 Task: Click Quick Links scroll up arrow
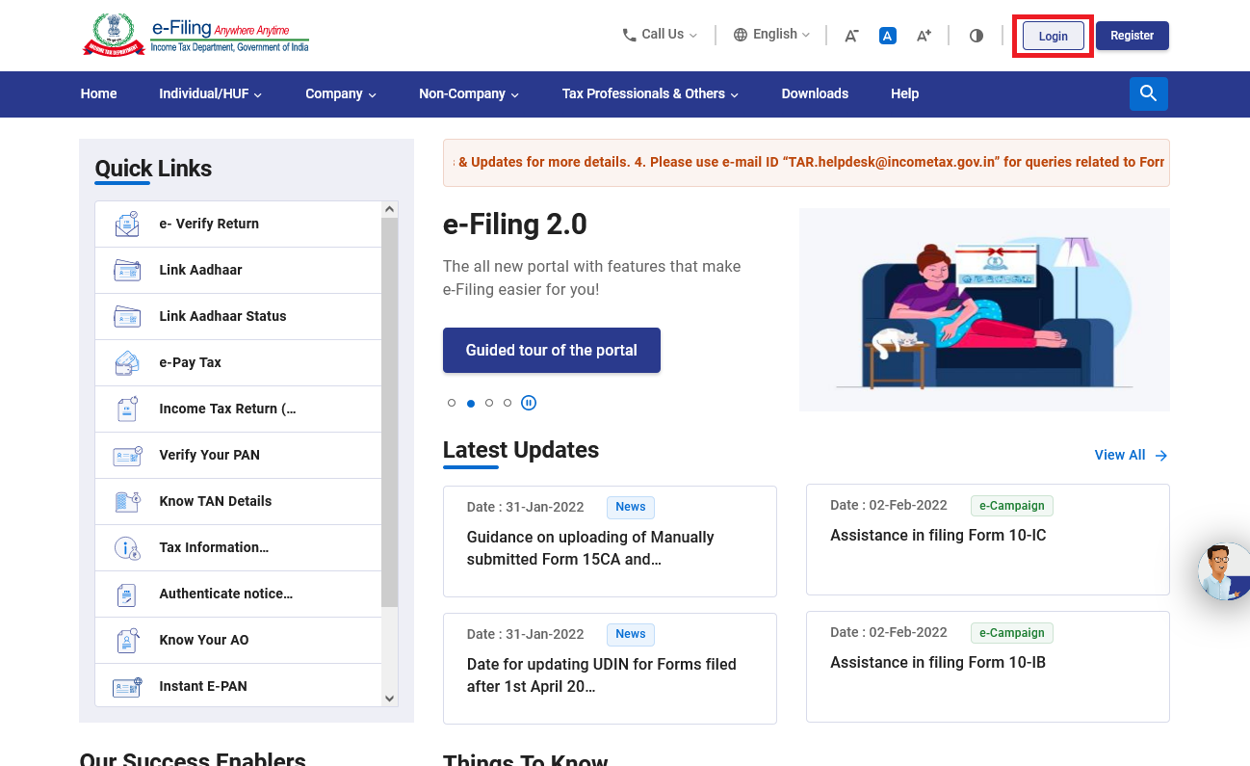[x=390, y=209]
